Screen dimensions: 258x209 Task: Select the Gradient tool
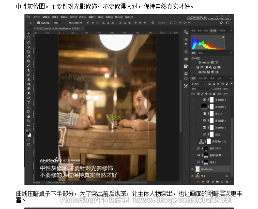click(x=29, y=84)
